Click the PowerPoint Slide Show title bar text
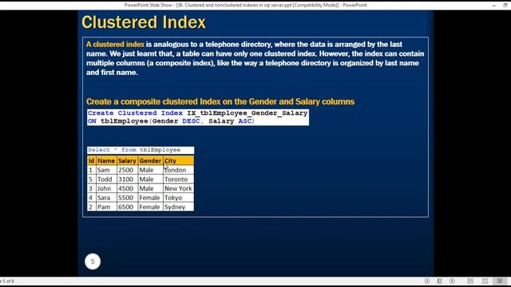Screen dimensions: 511x287 coord(245,6)
